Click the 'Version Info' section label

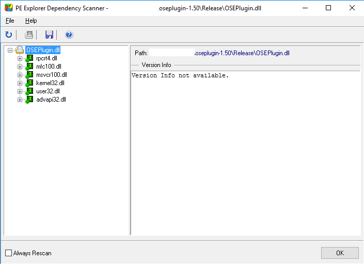pos(156,65)
